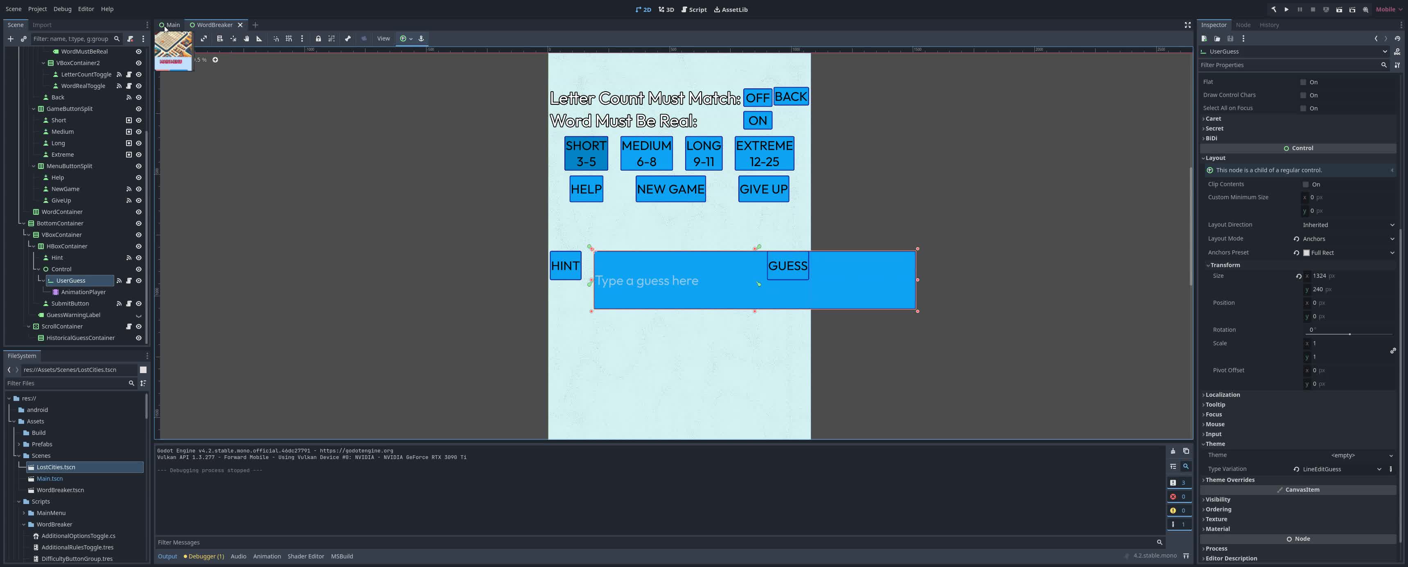Open the View menu in the canvas toolbar
Image resolution: width=1408 pixels, height=567 pixels.
pyautogui.click(x=384, y=38)
